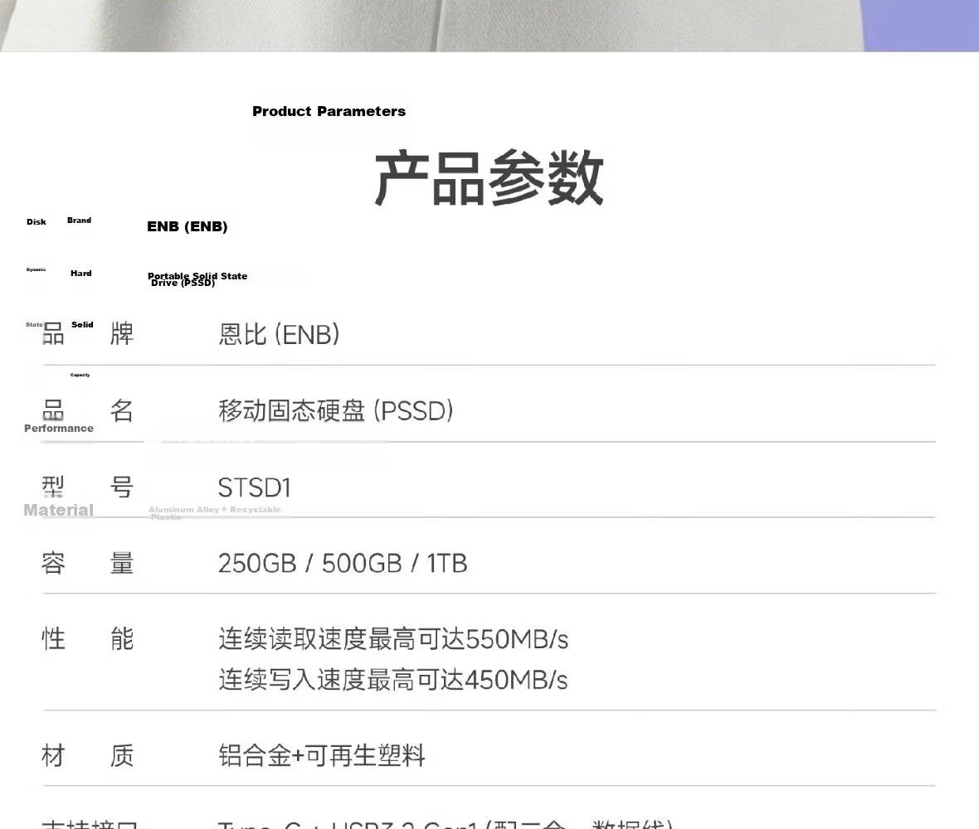
Task: Click the "Performance" overlay label
Action: 59,429
